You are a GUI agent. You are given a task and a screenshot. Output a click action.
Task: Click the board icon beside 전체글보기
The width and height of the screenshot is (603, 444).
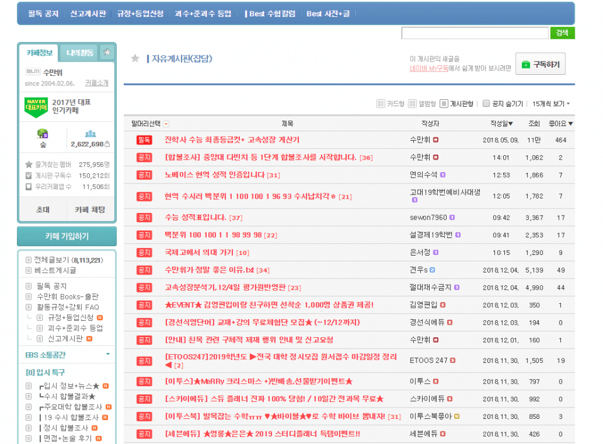[x=28, y=260]
